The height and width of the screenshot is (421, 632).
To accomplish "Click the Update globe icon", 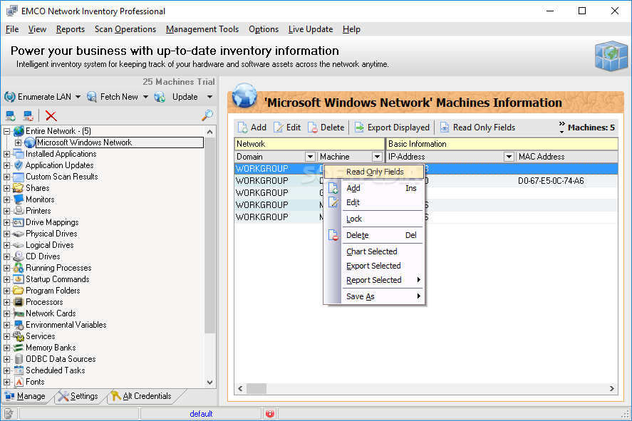I will (160, 97).
